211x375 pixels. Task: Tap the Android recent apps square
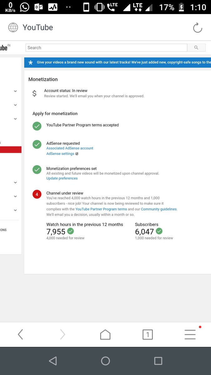coord(158,361)
